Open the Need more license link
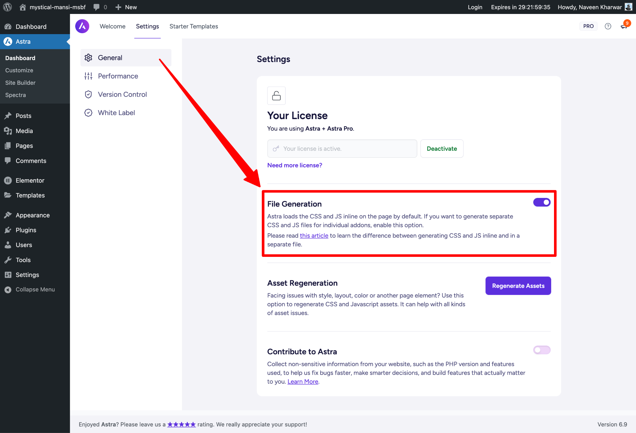The height and width of the screenshot is (433, 636). point(294,165)
